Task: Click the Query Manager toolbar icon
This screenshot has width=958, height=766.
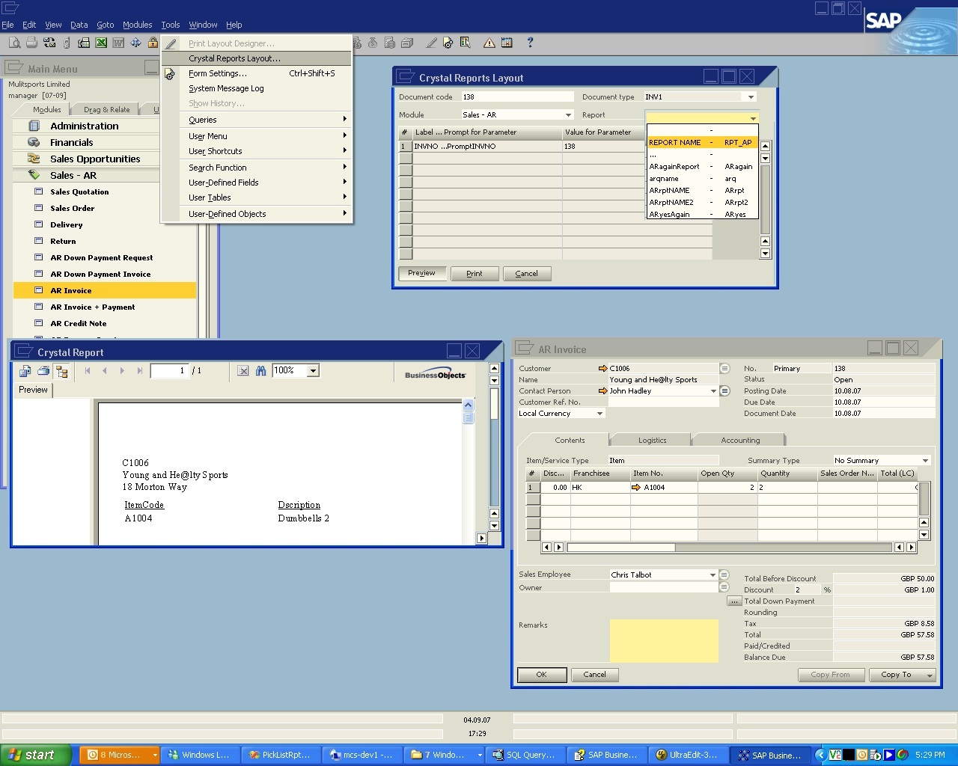Action: point(465,43)
